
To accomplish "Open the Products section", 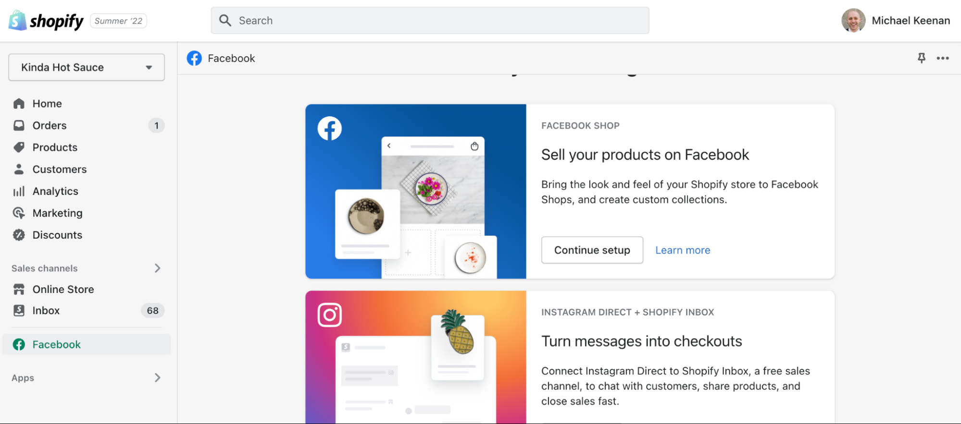I will [55, 147].
